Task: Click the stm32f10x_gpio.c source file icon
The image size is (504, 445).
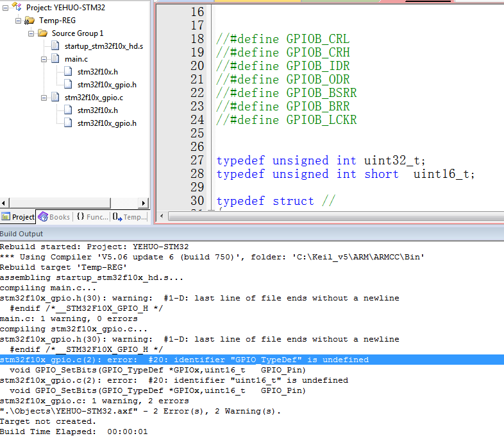Action: [x=55, y=98]
